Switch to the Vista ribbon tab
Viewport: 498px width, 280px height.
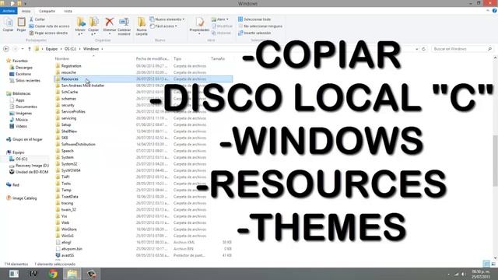[68, 11]
